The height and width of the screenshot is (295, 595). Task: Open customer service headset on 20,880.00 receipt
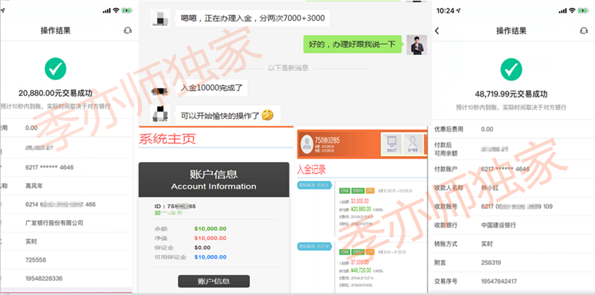(x=128, y=30)
